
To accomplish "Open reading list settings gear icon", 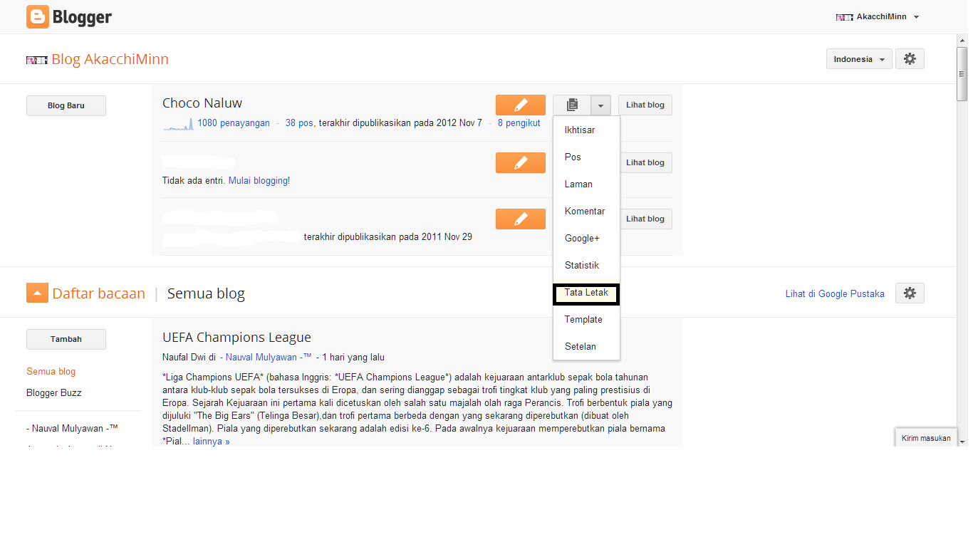I will (x=910, y=293).
